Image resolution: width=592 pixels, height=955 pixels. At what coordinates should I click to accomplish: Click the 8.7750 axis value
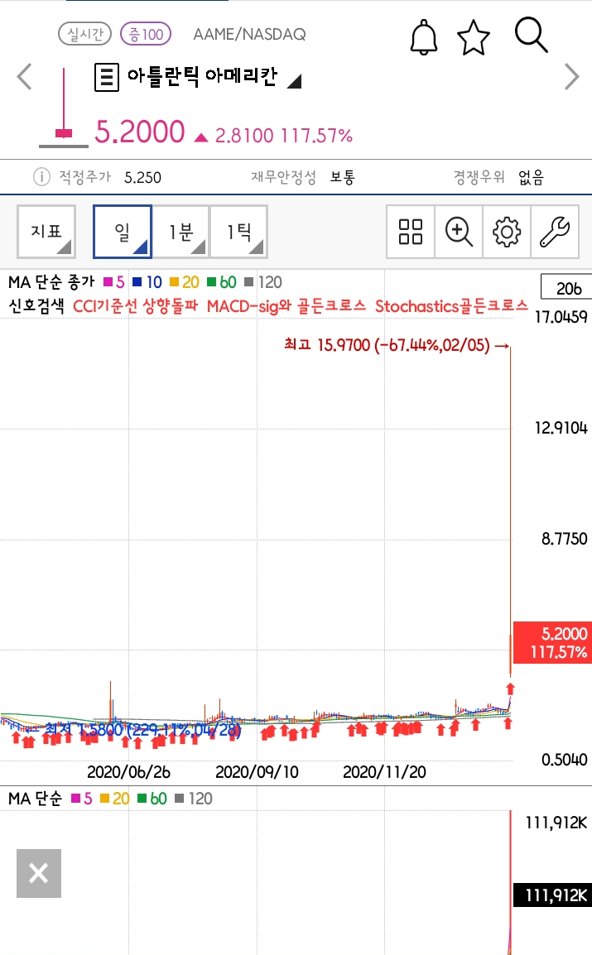565,539
